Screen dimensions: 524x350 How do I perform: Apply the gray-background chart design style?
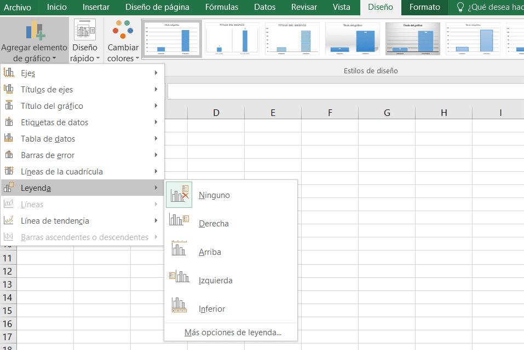[412, 39]
